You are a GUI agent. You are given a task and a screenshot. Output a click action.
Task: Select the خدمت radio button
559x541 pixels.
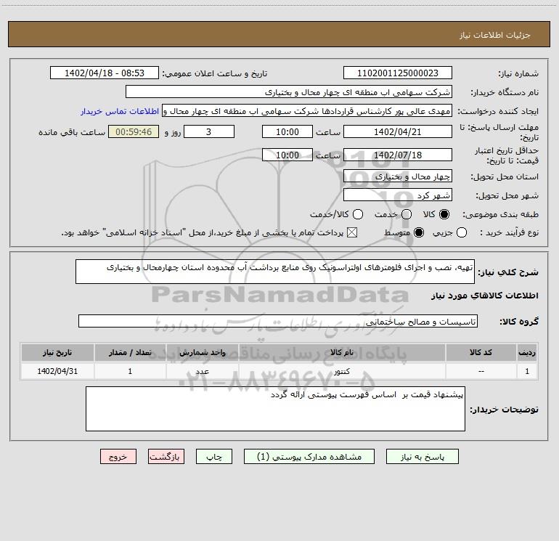click(407, 214)
